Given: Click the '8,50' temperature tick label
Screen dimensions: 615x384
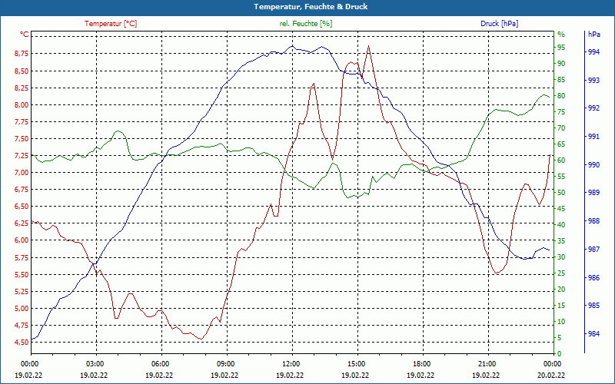Looking at the screenshot, I should tap(22, 71).
